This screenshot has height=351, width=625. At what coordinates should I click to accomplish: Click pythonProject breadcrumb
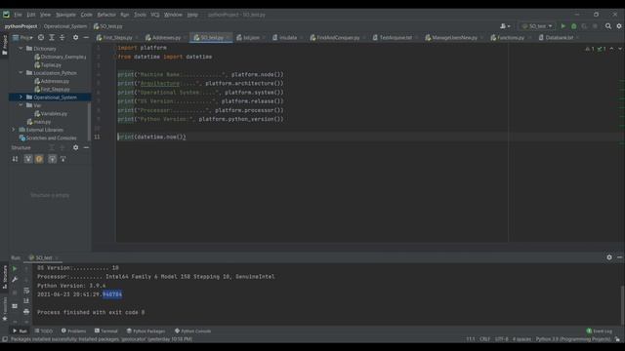tap(21, 26)
